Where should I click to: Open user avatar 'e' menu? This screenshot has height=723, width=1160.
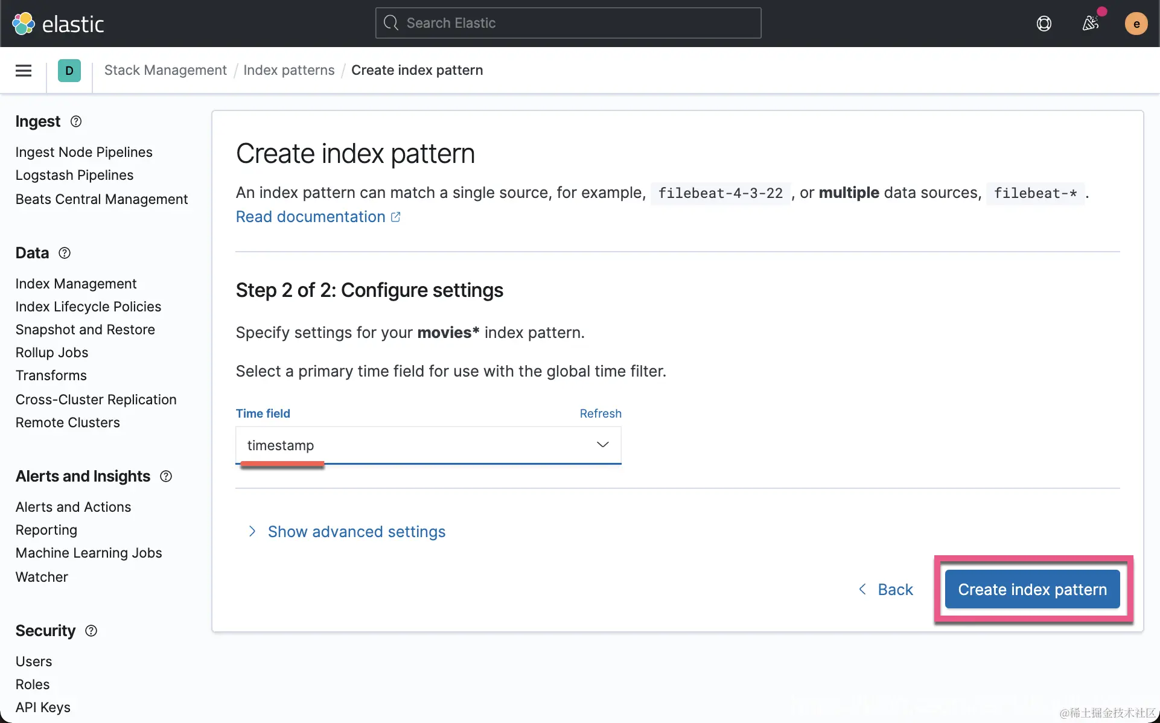point(1136,24)
